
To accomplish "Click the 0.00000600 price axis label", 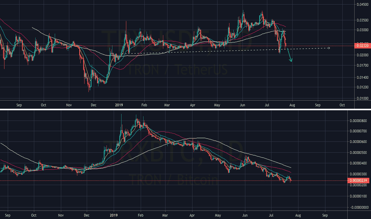I will coord(358,142).
